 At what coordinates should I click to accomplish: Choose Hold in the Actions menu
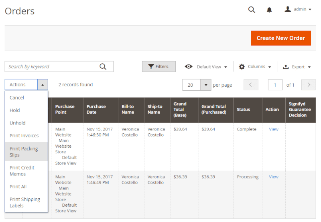(15, 110)
